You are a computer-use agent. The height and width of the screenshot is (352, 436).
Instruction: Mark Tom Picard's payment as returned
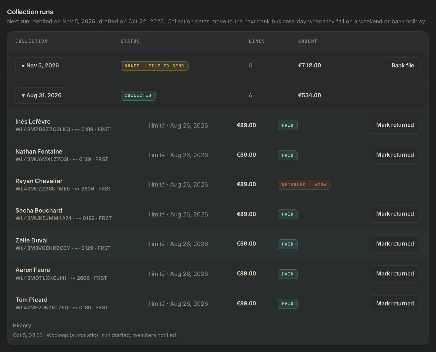[x=395, y=303]
